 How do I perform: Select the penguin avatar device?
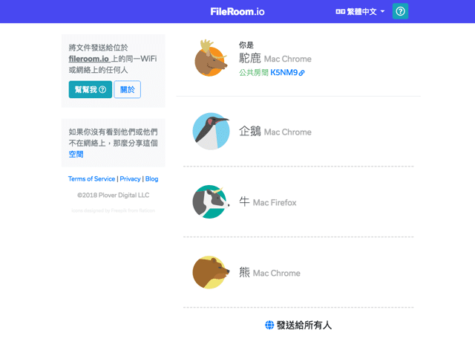pyautogui.click(x=211, y=131)
